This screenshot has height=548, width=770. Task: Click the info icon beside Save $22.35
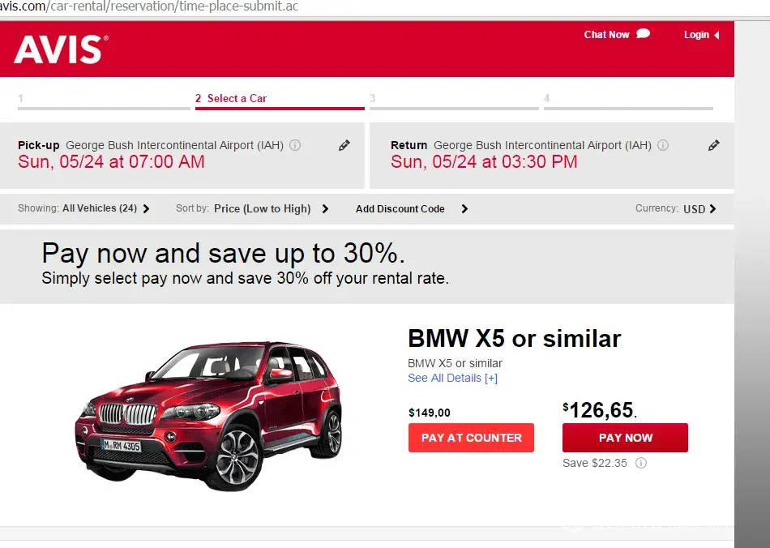tap(641, 463)
